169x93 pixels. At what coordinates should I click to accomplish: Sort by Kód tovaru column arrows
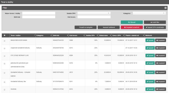click(84, 35)
